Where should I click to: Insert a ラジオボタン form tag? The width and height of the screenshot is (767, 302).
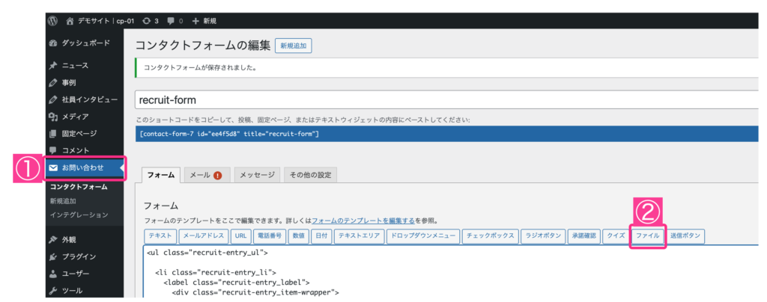544,236
